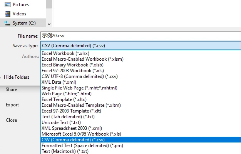Open the Videos folder in navigation pane

pos(19,14)
